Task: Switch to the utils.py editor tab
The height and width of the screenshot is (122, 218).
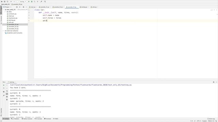Action: (x=94, y=7)
